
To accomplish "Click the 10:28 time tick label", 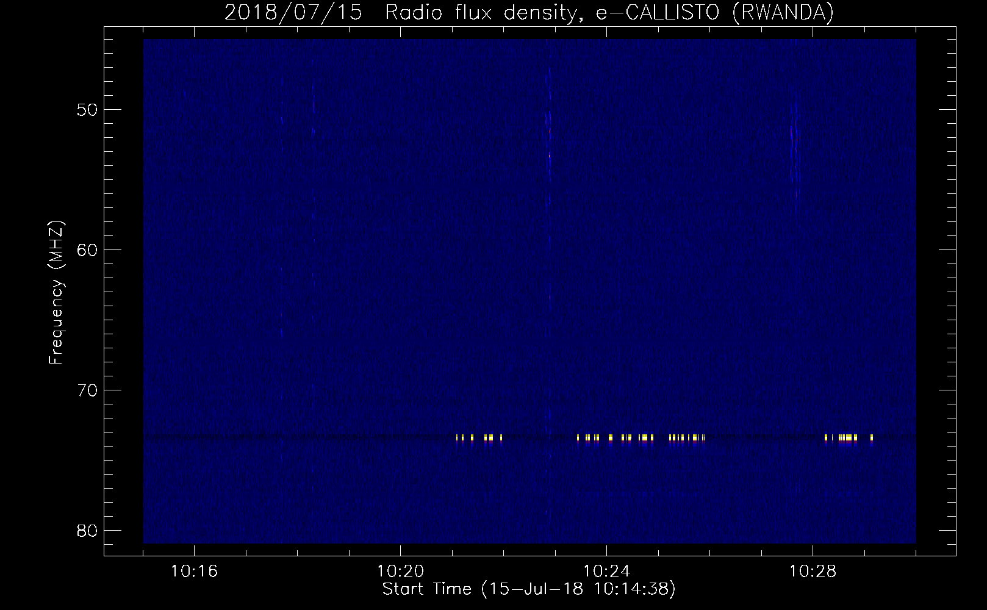I will 813,572.
